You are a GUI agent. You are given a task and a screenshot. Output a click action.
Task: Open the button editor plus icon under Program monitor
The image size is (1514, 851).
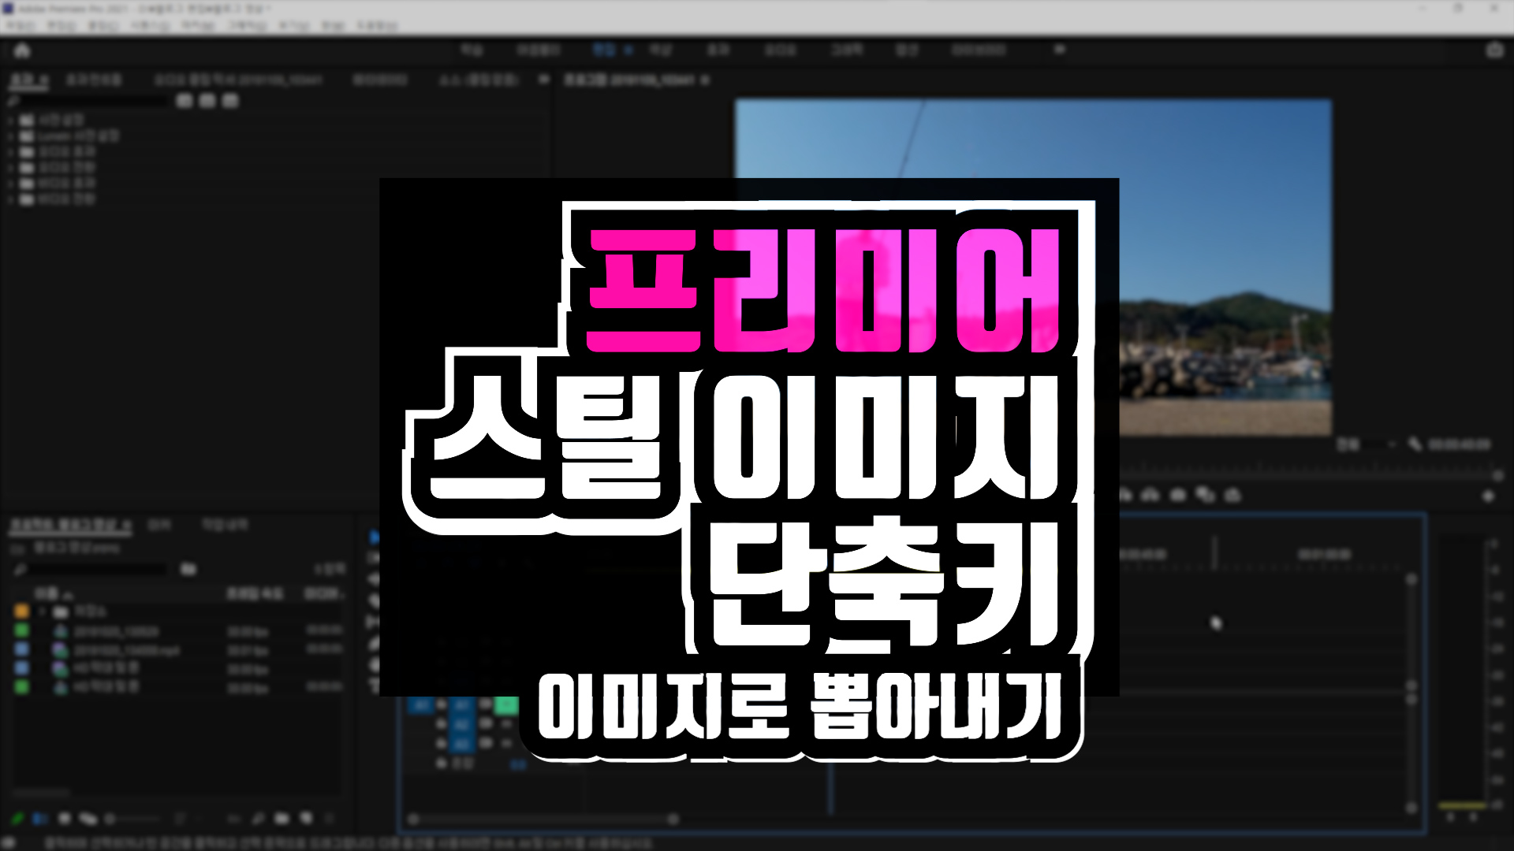tap(1488, 496)
